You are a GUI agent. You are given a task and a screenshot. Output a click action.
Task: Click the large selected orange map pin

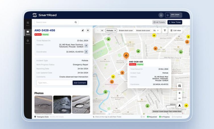126,55
